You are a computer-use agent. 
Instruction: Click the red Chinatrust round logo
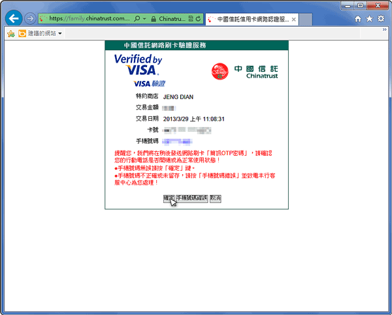click(220, 71)
